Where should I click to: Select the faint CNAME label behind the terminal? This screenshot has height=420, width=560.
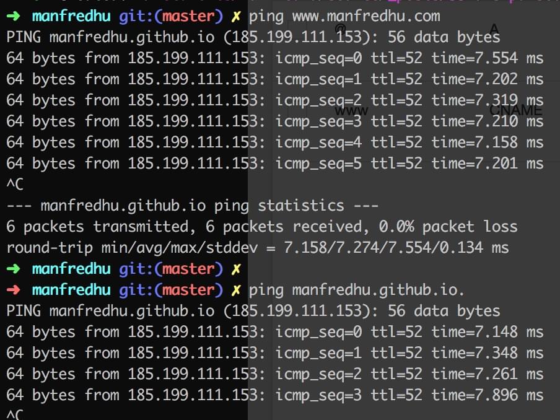coord(515,110)
